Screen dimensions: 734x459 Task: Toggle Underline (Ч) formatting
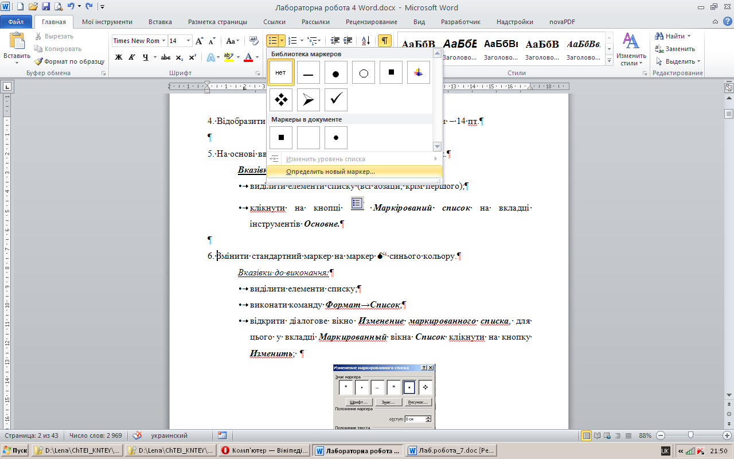click(x=146, y=57)
